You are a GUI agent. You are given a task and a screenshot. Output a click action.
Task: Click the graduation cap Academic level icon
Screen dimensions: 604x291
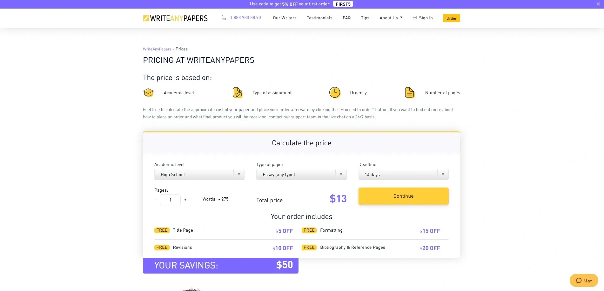point(148,92)
